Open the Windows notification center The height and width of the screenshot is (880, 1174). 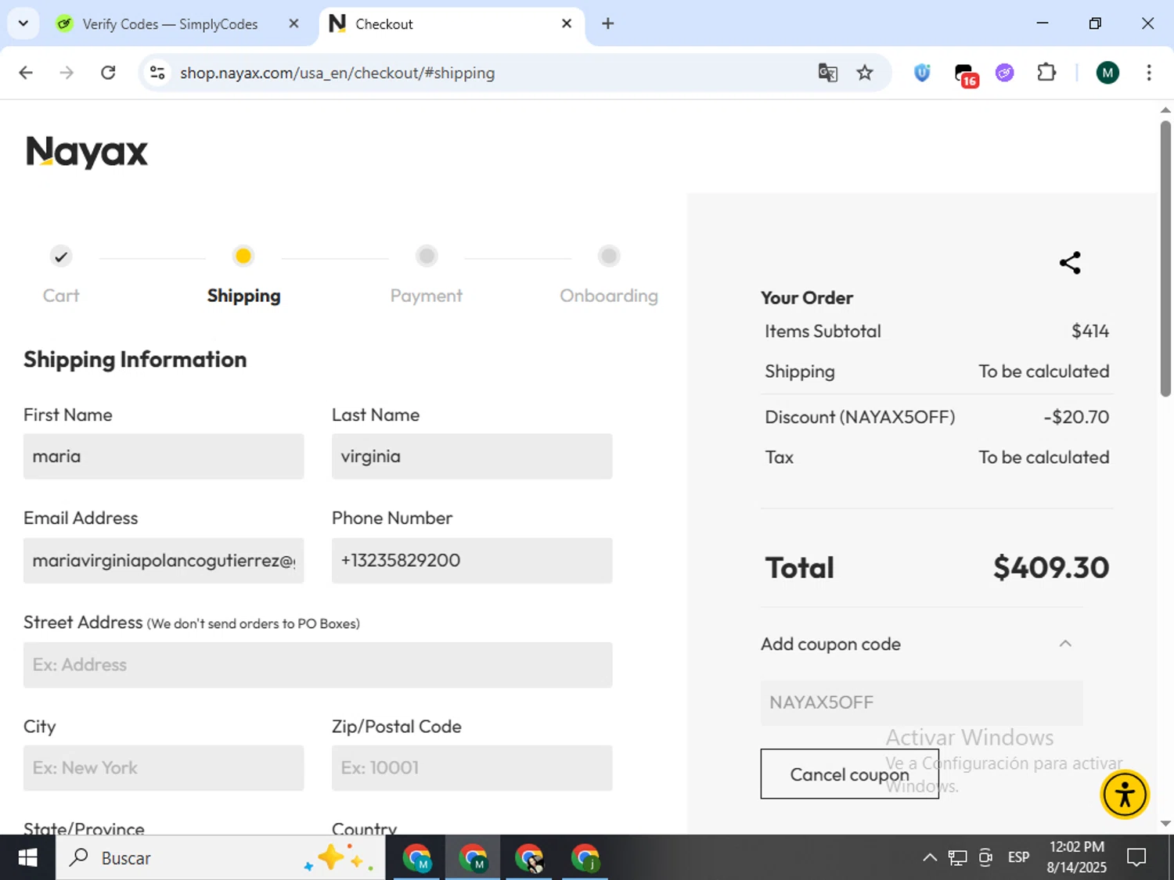coord(1136,858)
